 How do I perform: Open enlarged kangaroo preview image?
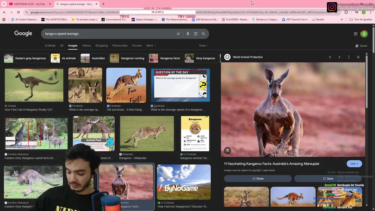pos(293,110)
